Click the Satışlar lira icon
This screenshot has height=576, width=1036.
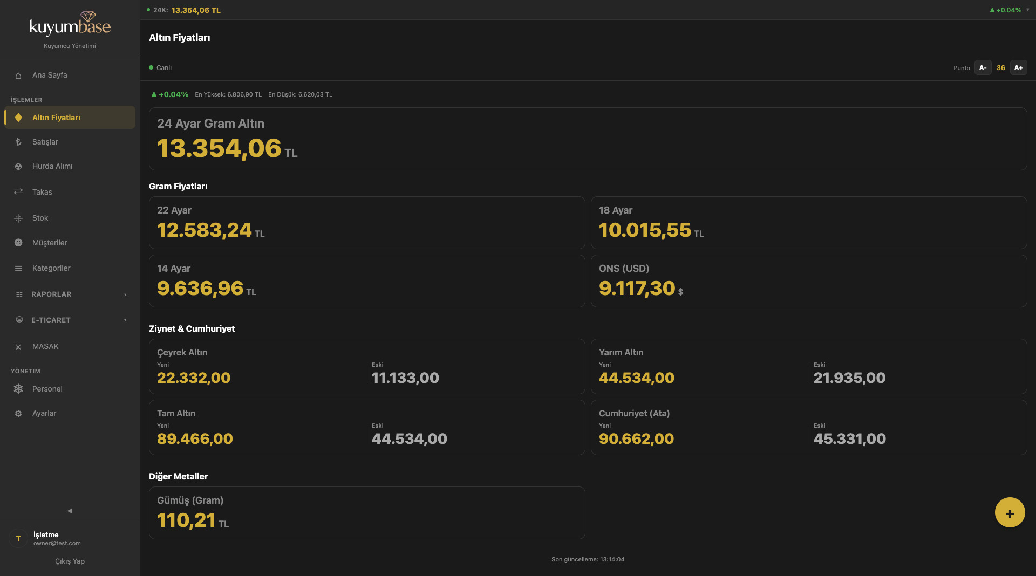tap(18, 142)
